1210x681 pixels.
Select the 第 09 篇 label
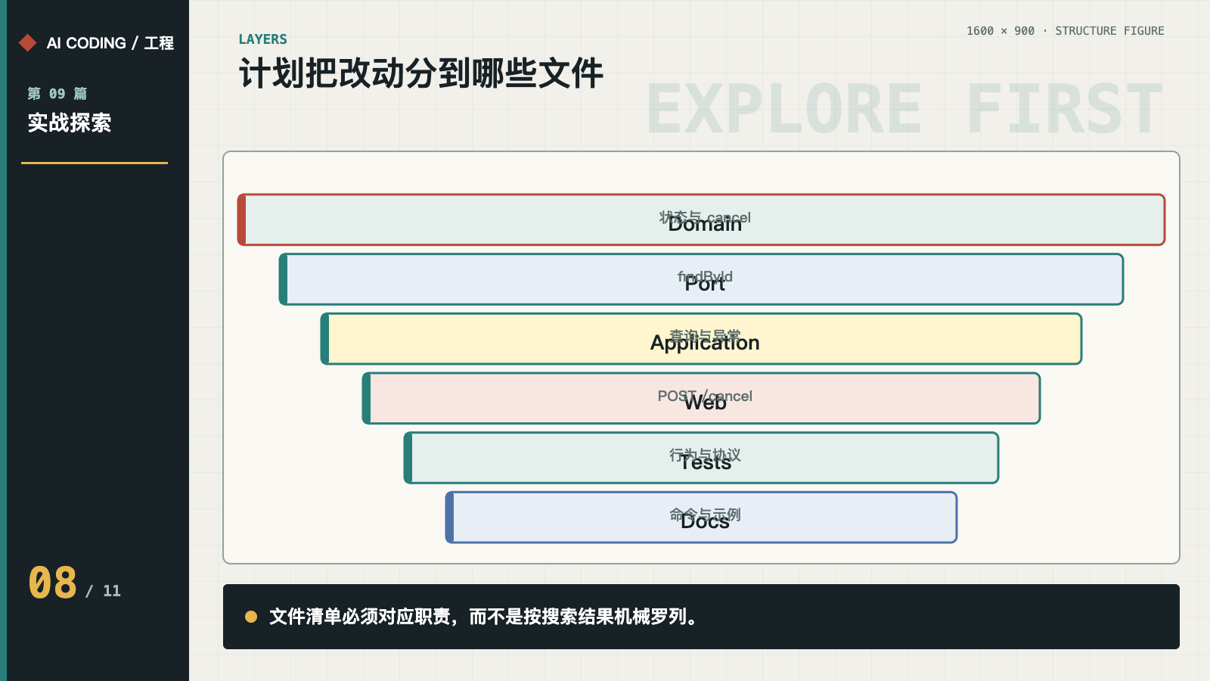[x=57, y=94]
